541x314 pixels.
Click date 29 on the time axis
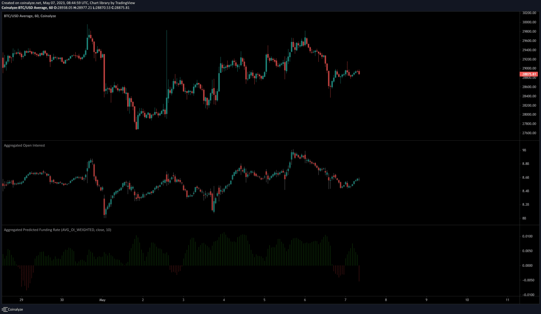[x=21, y=300]
